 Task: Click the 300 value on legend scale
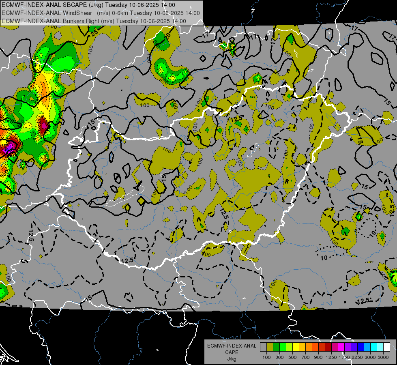point(279,357)
